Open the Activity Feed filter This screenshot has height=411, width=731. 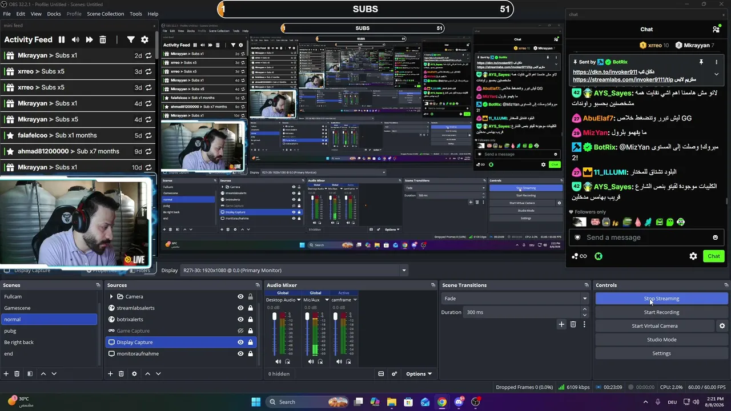click(x=131, y=39)
